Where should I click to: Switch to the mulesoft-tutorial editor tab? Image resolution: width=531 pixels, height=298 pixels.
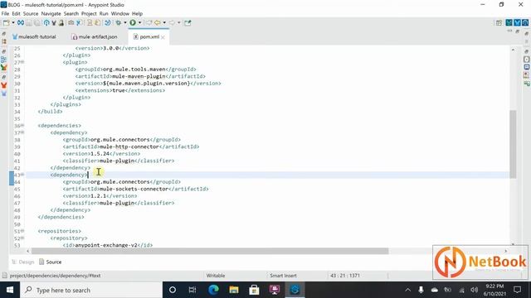[34, 36]
